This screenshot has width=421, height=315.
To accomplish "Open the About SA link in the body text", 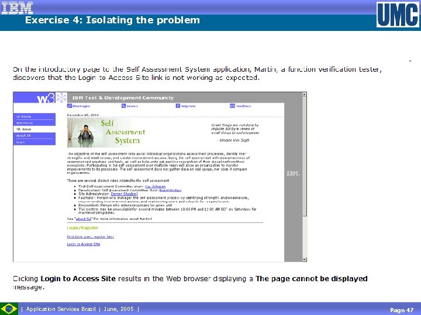I will pyautogui.click(x=84, y=219).
